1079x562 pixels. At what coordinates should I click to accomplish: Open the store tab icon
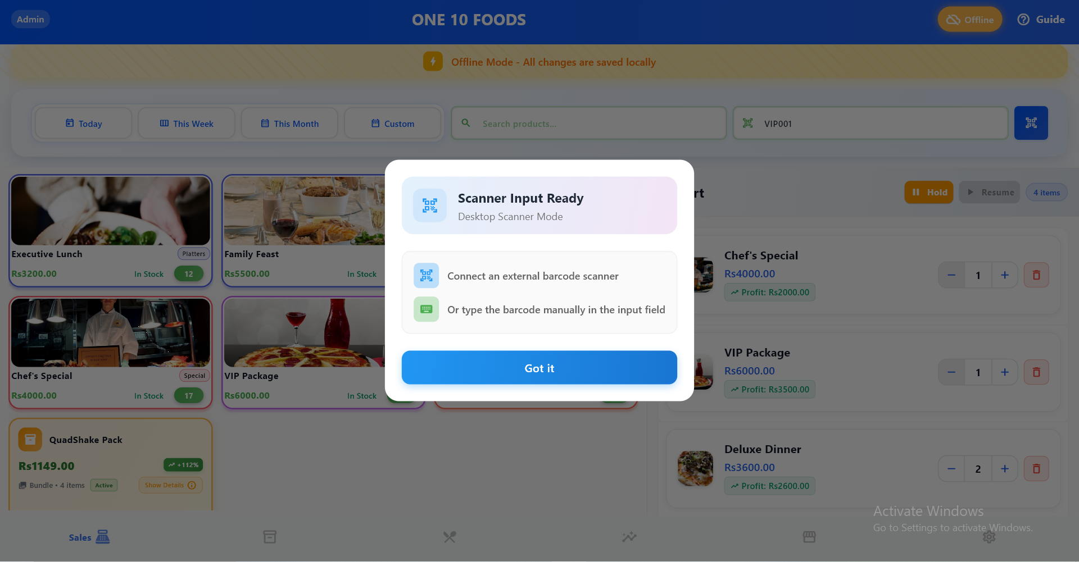point(809,537)
